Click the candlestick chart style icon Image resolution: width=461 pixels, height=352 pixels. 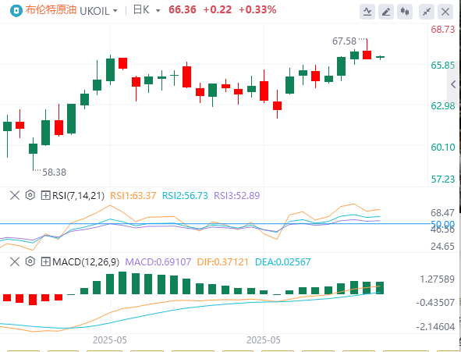(405, 12)
